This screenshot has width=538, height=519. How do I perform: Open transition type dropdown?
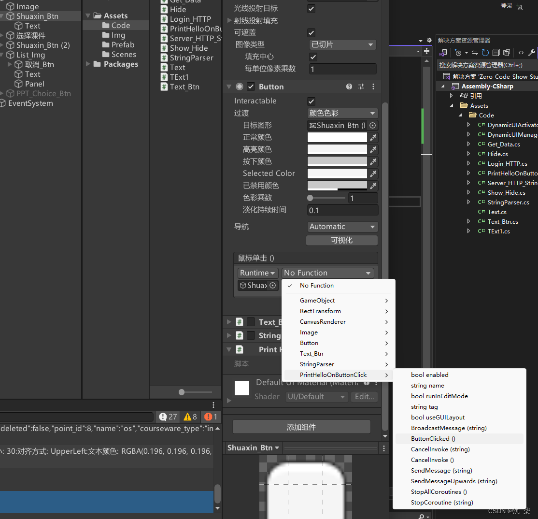click(342, 113)
